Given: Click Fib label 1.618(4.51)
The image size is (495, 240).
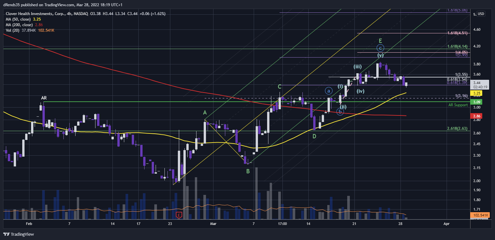Looking at the screenshot, I should coord(457,33).
